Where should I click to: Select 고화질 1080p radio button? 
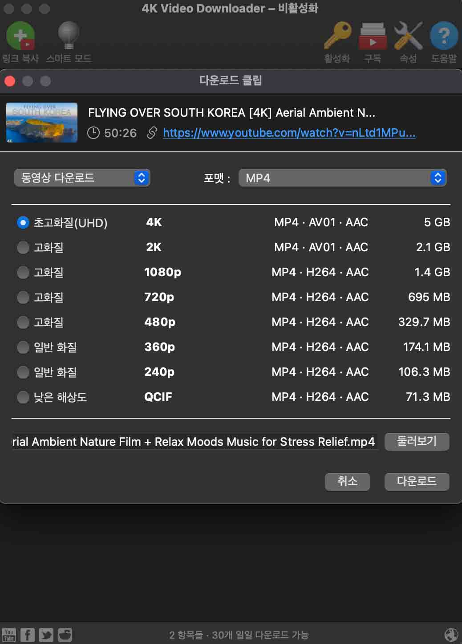coord(23,272)
